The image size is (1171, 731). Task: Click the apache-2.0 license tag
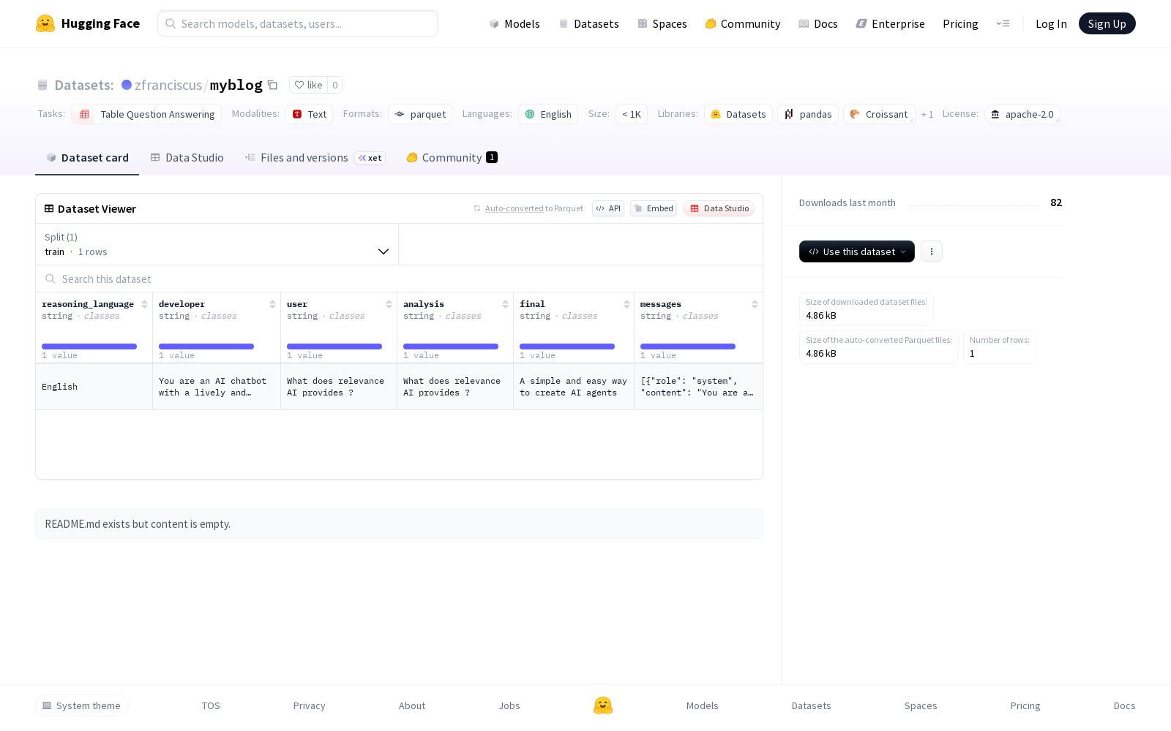pyautogui.click(x=1022, y=114)
